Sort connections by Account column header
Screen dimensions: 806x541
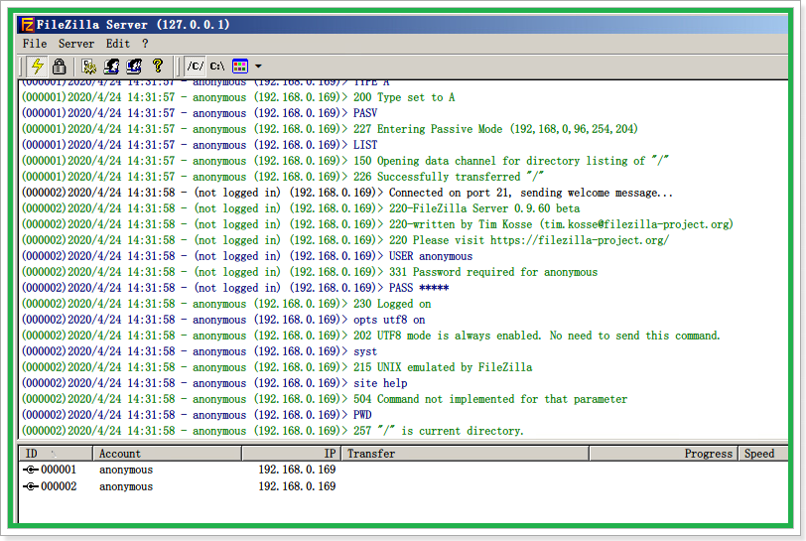(x=167, y=453)
